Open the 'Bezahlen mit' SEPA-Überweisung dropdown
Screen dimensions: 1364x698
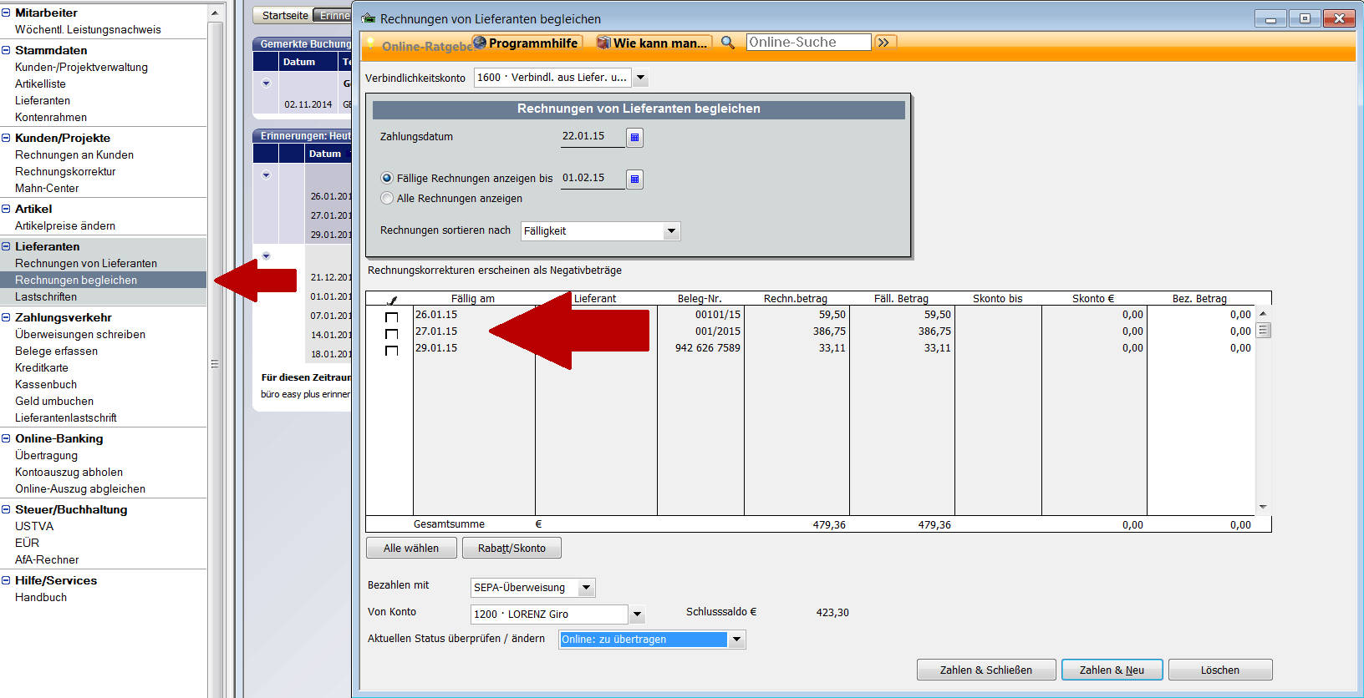coord(587,588)
